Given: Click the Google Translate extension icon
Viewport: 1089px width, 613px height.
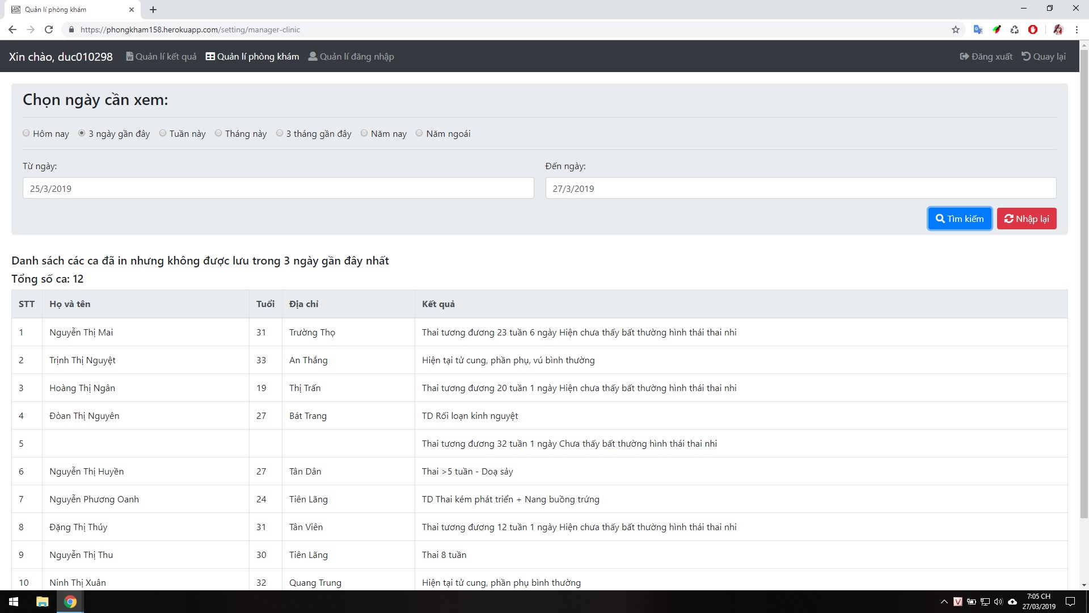Looking at the screenshot, I should 978,30.
